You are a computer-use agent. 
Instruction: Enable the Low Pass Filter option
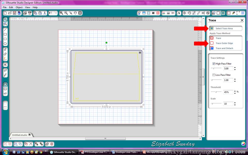tap(213, 75)
